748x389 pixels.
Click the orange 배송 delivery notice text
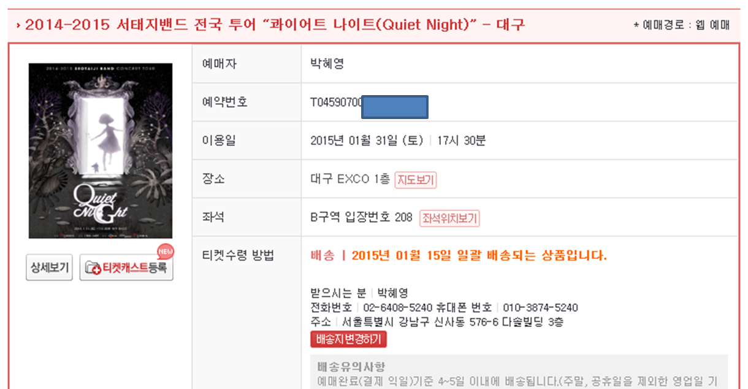[x=459, y=256]
